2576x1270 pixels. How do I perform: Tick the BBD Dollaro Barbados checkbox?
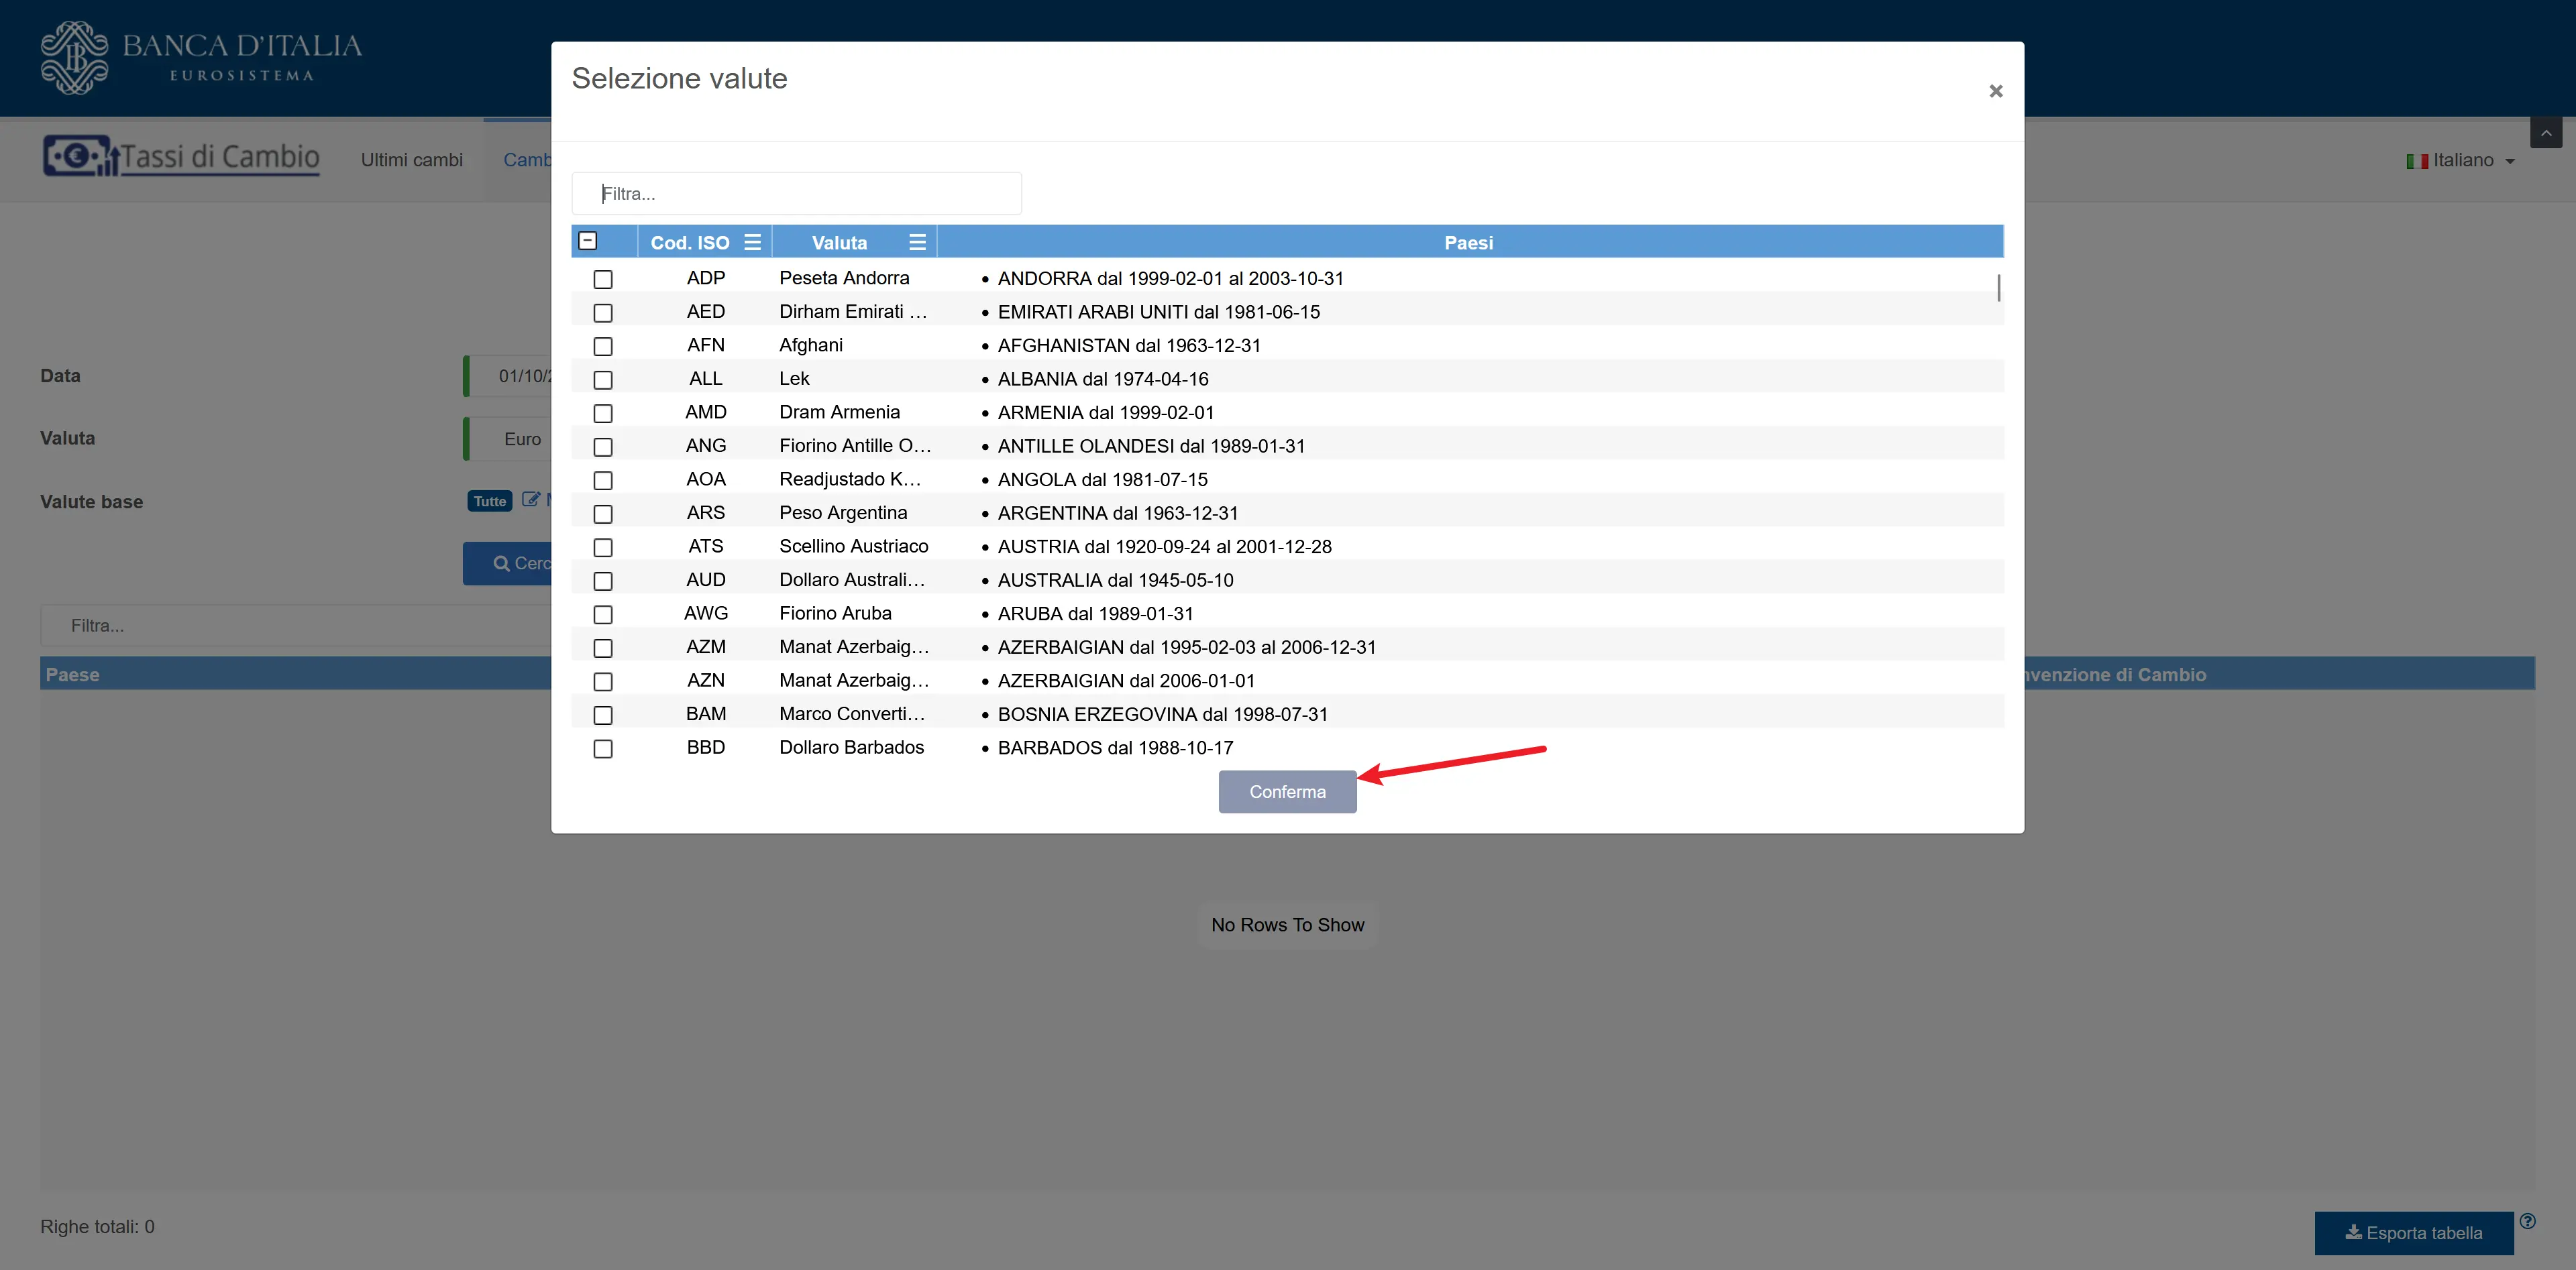click(x=602, y=748)
